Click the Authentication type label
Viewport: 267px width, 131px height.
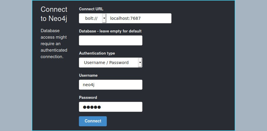click(97, 53)
